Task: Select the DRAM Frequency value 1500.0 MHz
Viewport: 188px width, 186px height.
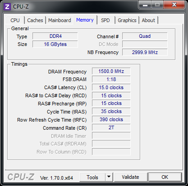Action: (111, 71)
